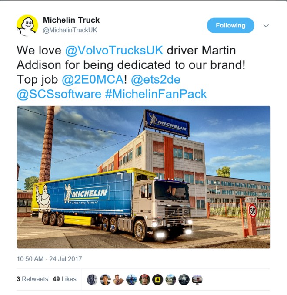The image size is (287, 295).
Task: Open the red-cap character liker avatar
Action: click(x=144, y=279)
